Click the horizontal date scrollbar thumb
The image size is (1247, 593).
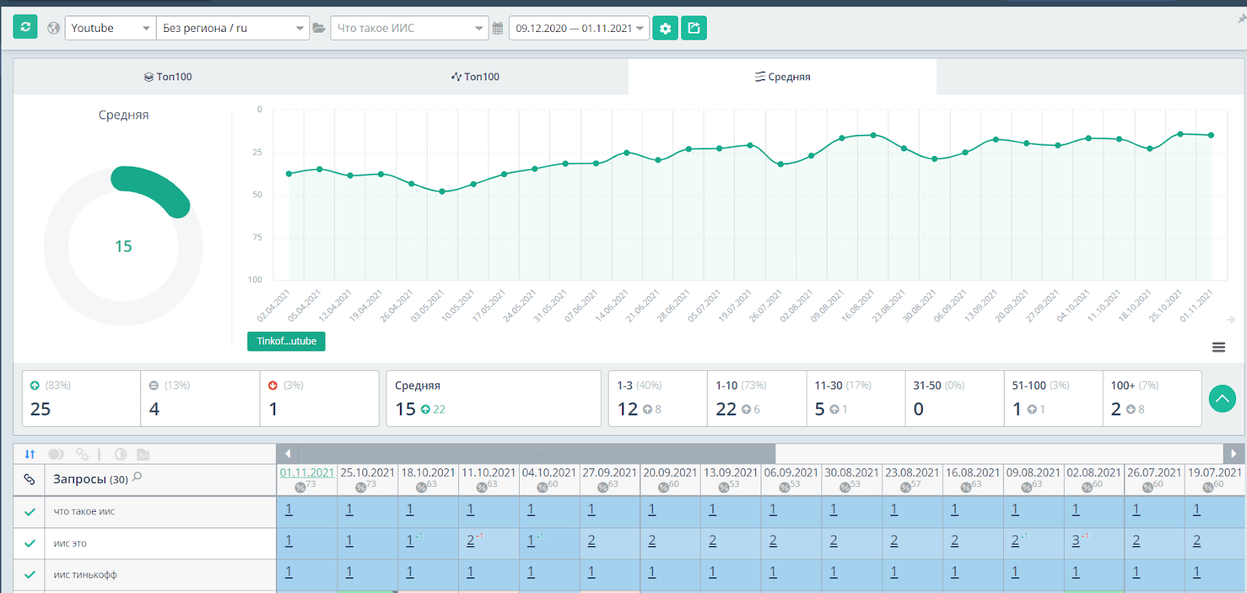536,454
